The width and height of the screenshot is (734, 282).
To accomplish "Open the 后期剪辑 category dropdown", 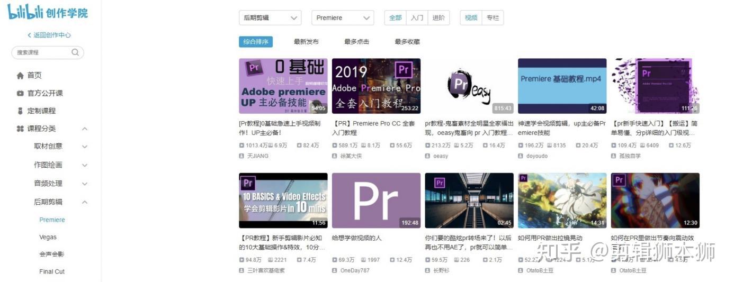I will (x=270, y=17).
